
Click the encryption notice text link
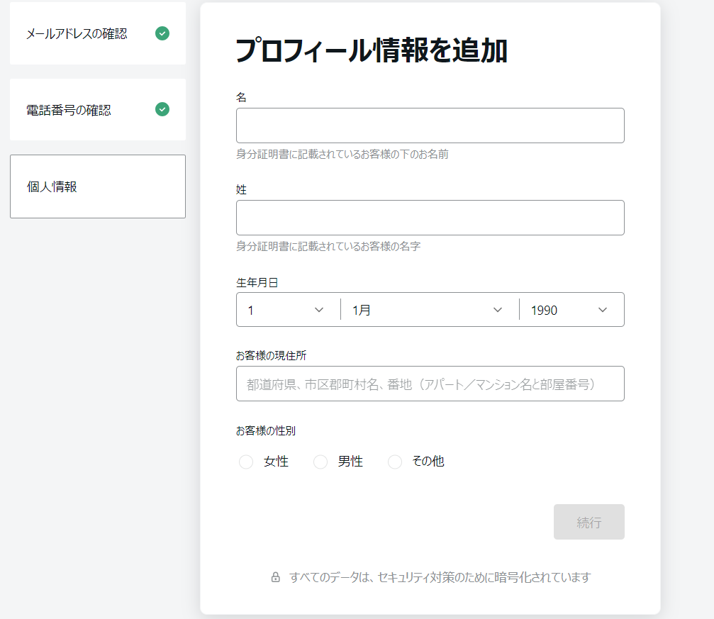click(445, 578)
